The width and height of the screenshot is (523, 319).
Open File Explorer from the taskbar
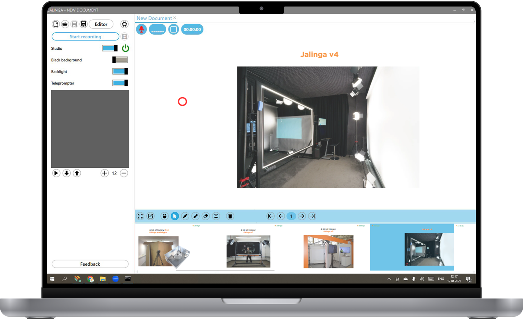tap(103, 279)
